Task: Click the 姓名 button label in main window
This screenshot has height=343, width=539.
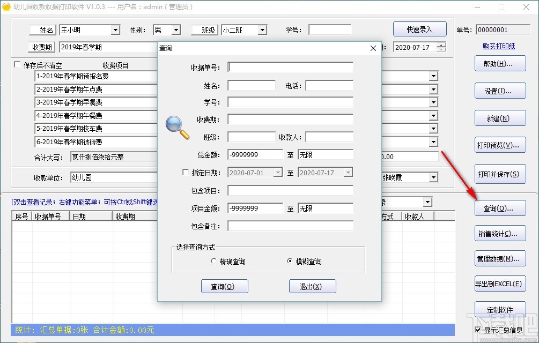Action: click(x=42, y=30)
